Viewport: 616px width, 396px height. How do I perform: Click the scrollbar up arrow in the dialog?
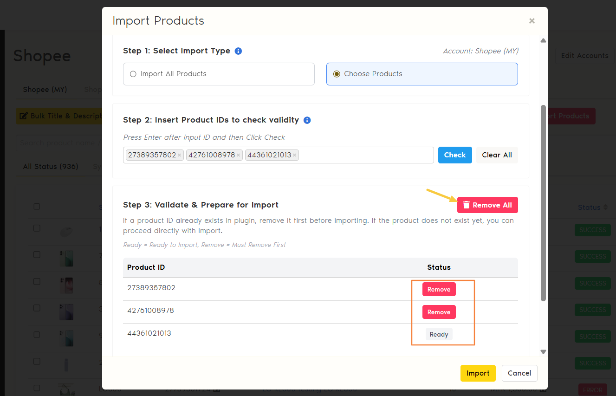click(x=543, y=41)
